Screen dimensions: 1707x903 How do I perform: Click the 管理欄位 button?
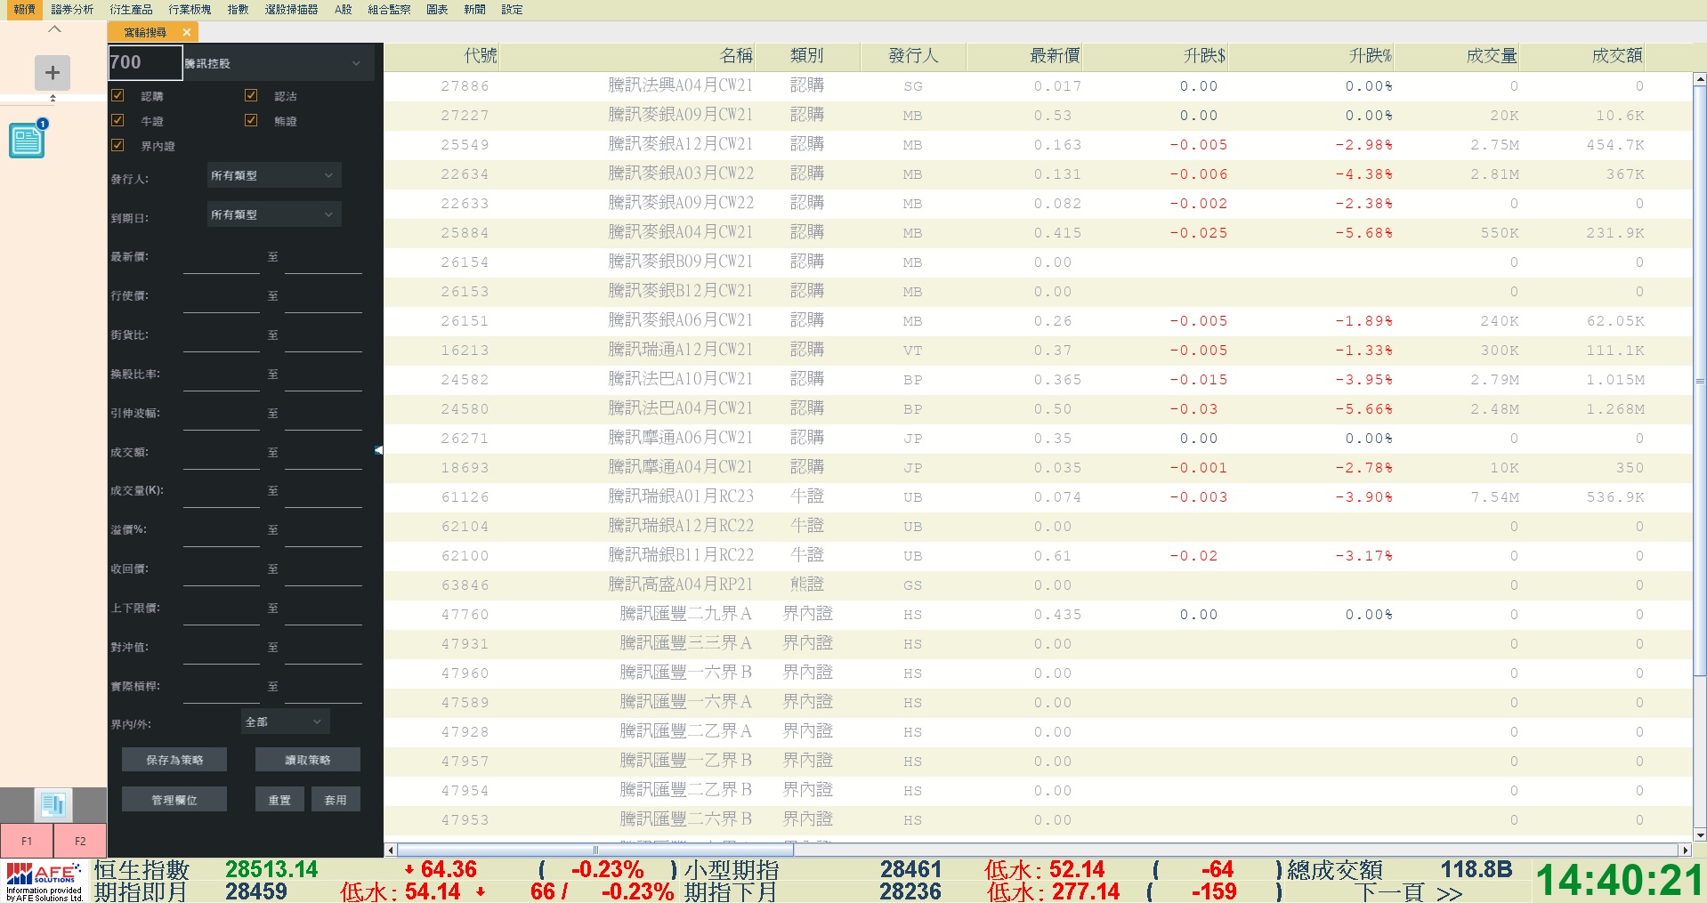(174, 800)
